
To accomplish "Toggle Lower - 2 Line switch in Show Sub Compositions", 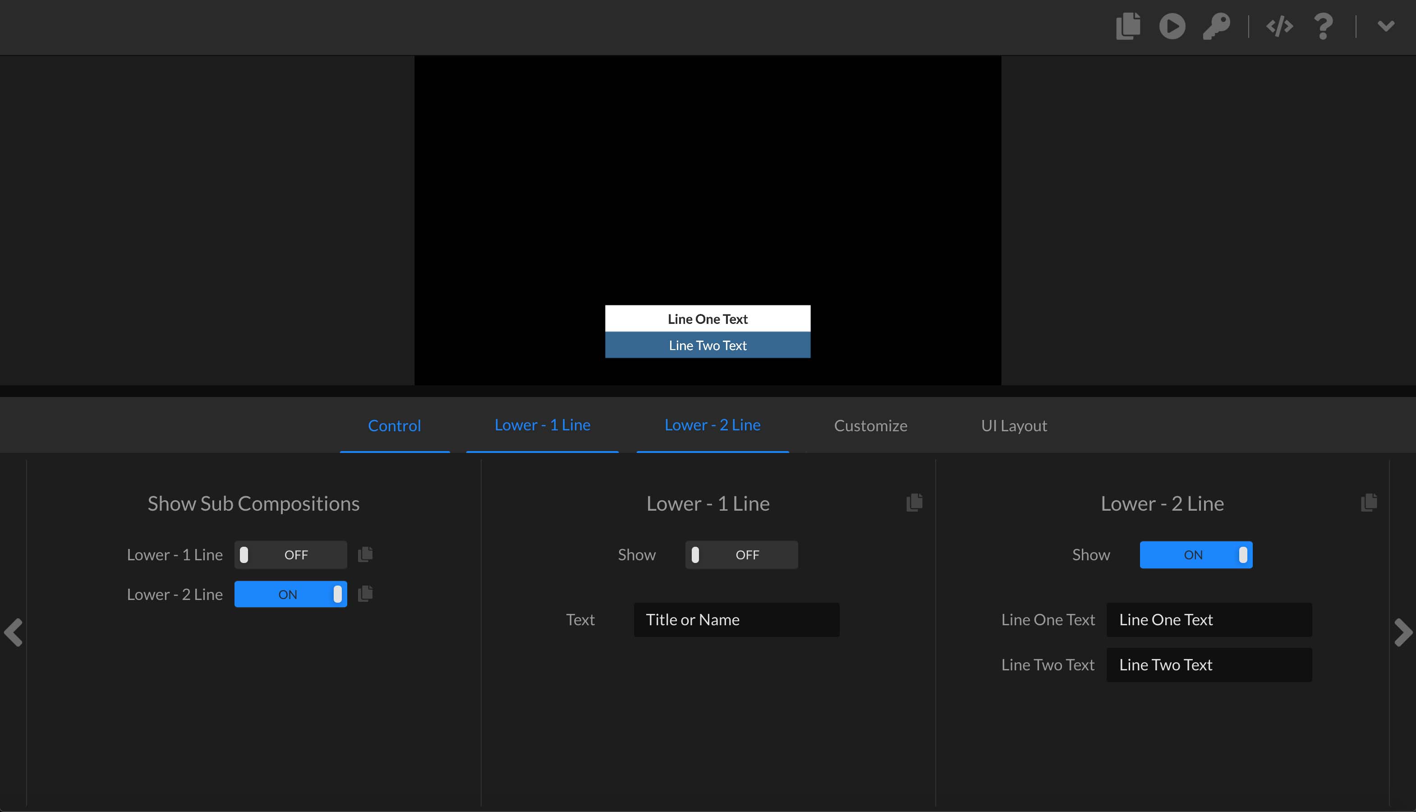I will [x=290, y=595].
